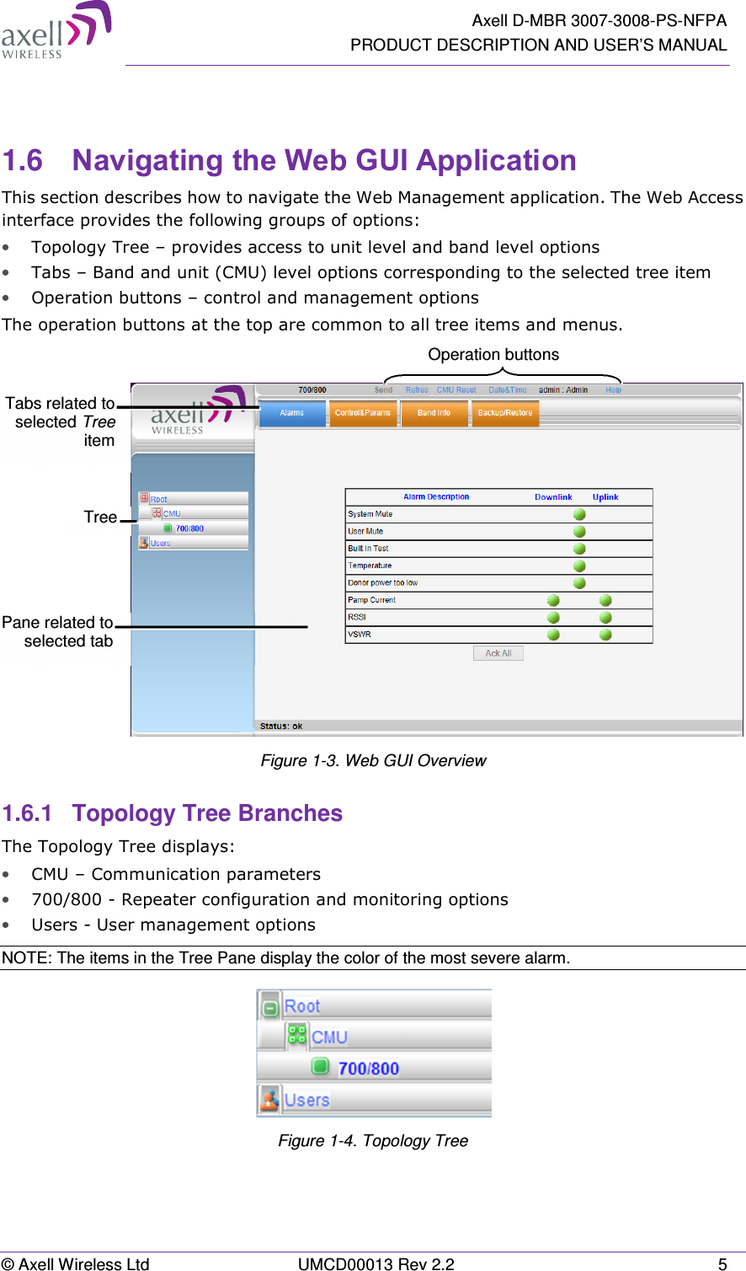The height and width of the screenshot is (1271, 746).
Task: Toggle the Donor power too low indicator
Action: coord(579,582)
